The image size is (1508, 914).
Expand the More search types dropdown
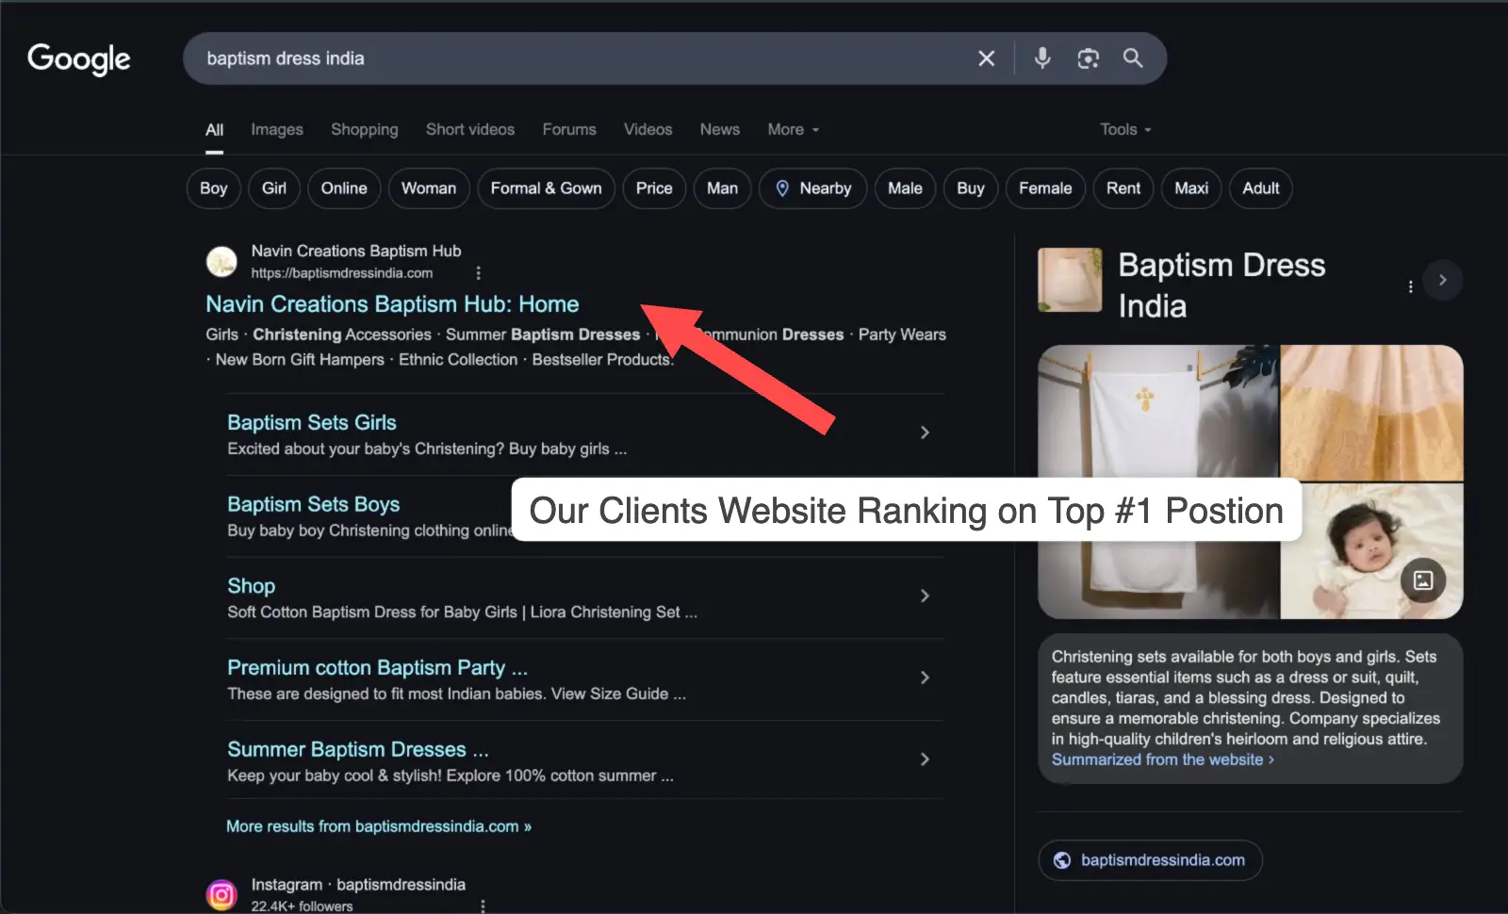point(793,130)
